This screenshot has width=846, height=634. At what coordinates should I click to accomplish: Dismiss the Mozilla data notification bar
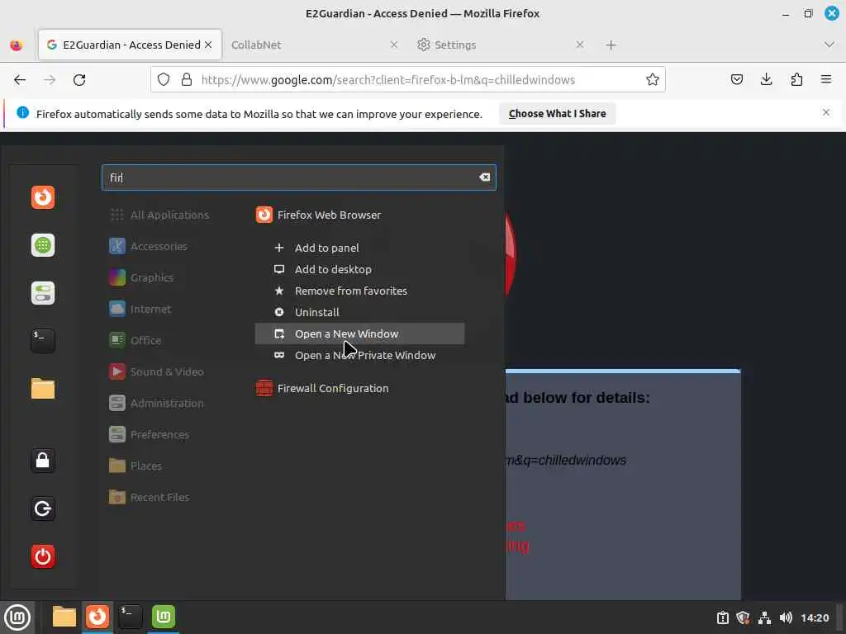[826, 112]
